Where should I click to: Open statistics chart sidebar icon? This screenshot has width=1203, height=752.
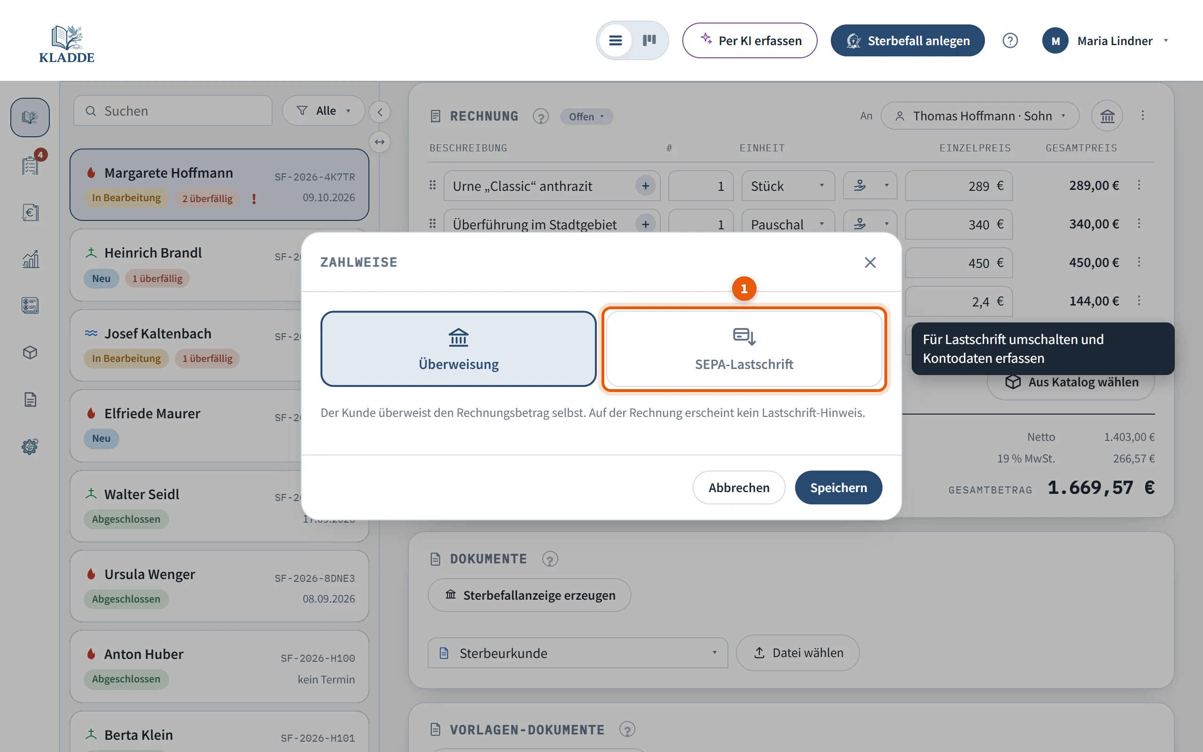point(30,259)
